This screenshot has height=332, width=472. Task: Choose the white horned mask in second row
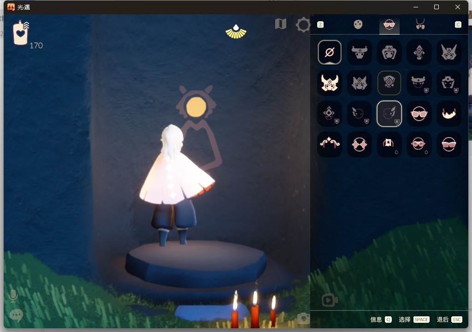pos(330,83)
